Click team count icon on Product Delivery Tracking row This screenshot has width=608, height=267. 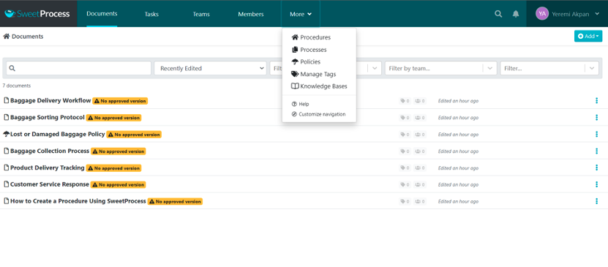tap(419, 168)
